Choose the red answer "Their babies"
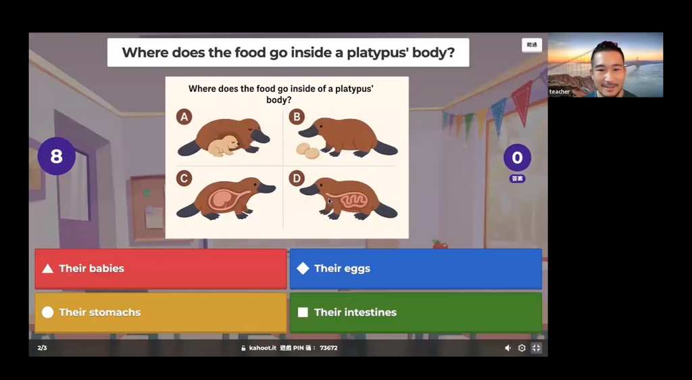Viewport: 692px width, 380px height. tap(161, 268)
